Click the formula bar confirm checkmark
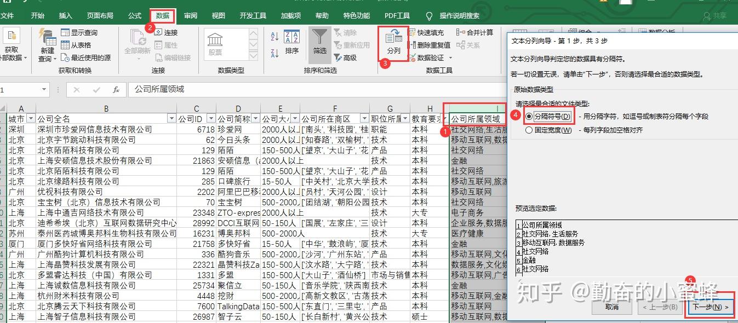This screenshot has width=738, height=323. 96,89
